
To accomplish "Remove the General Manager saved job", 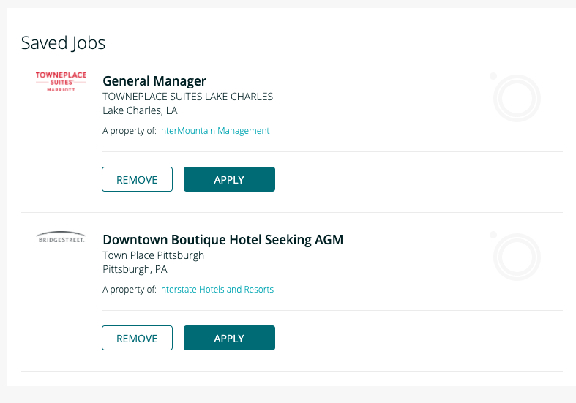I will (137, 179).
